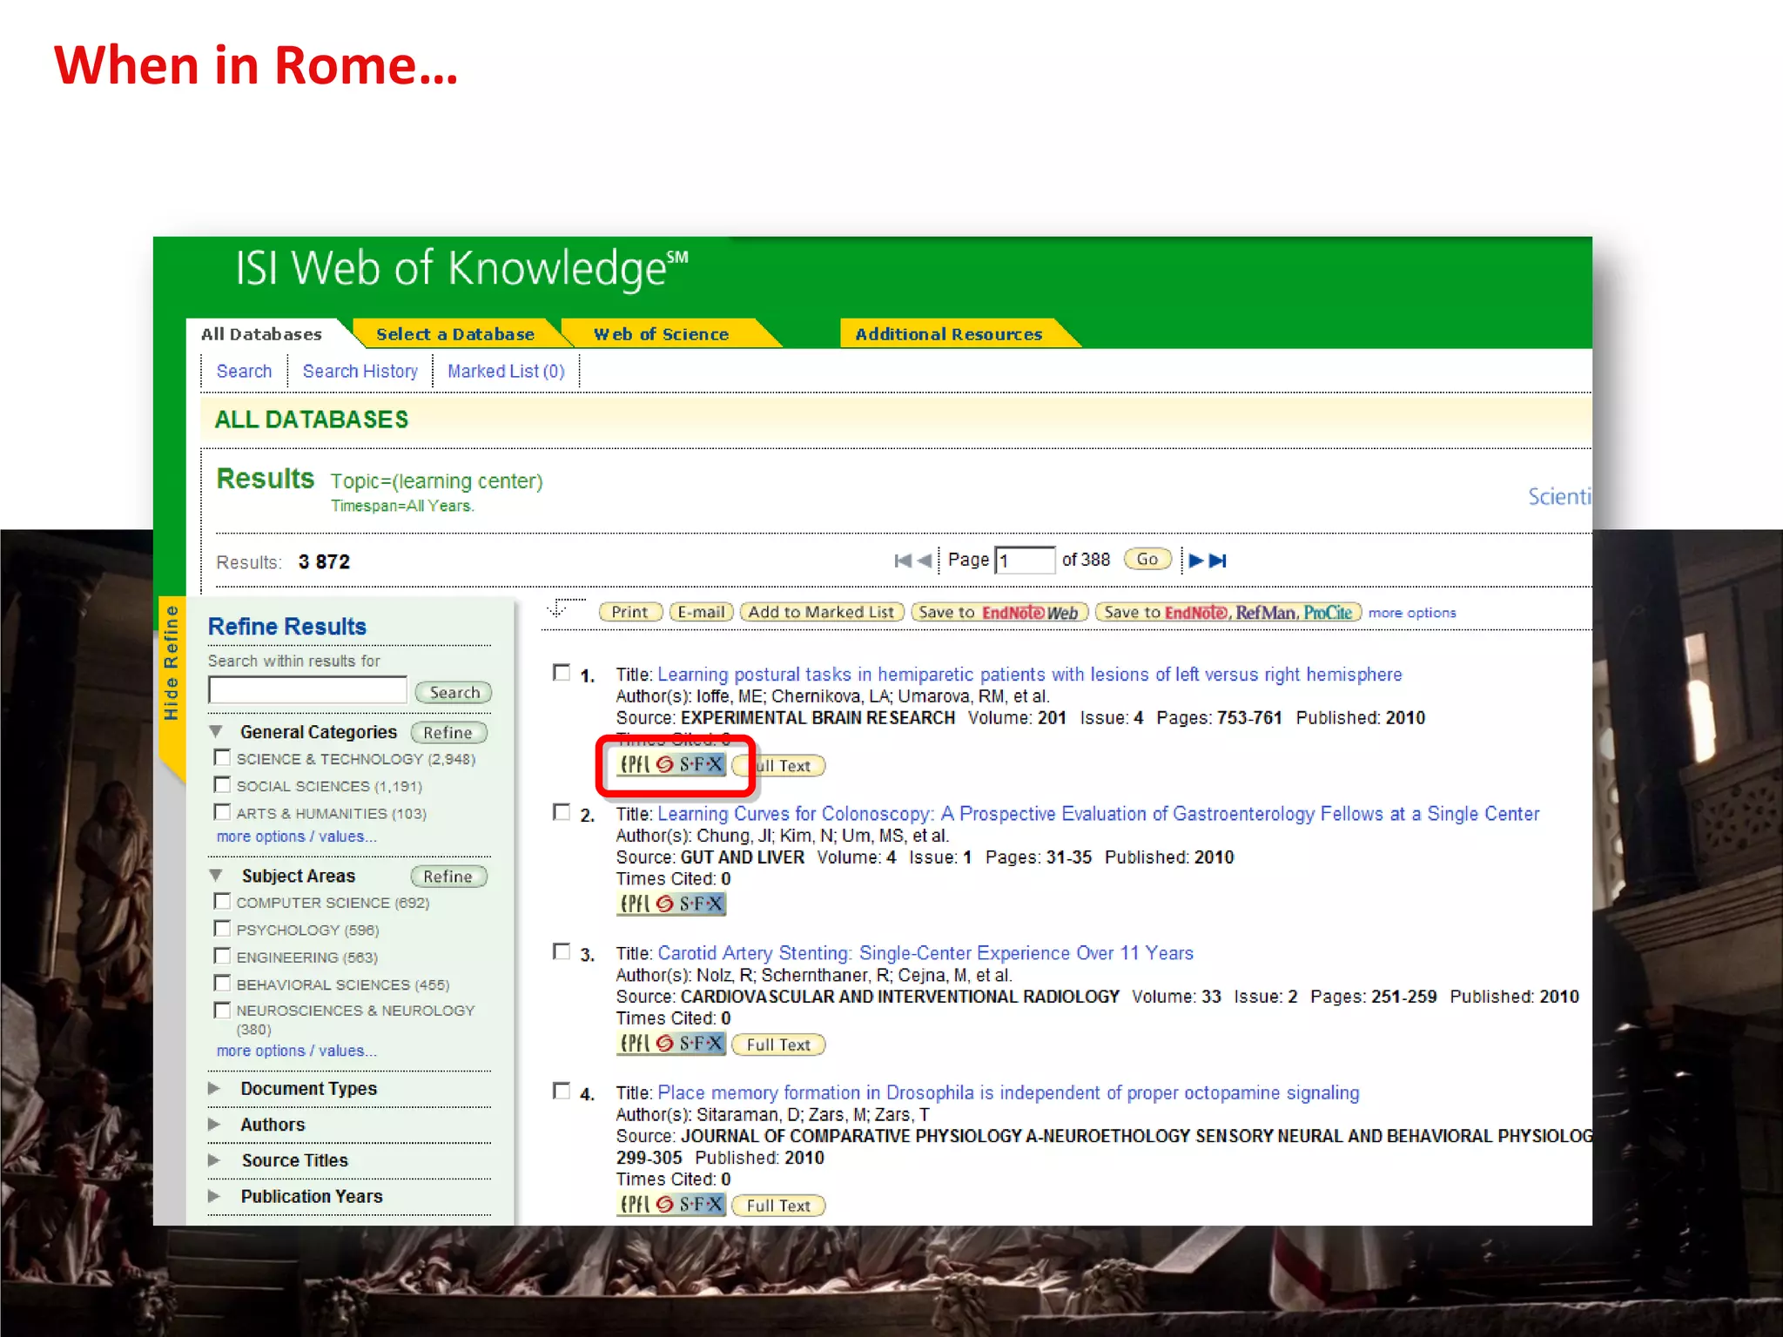Image resolution: width=1783 pixels, height=1337 pixels.
Task: Open the Search menu link
Action: pyautogui.click(x=244, y=372)
